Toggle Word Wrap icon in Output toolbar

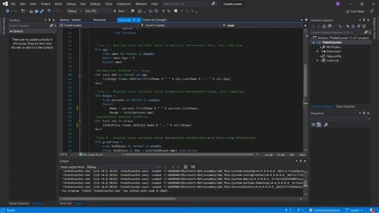(192, 167)
